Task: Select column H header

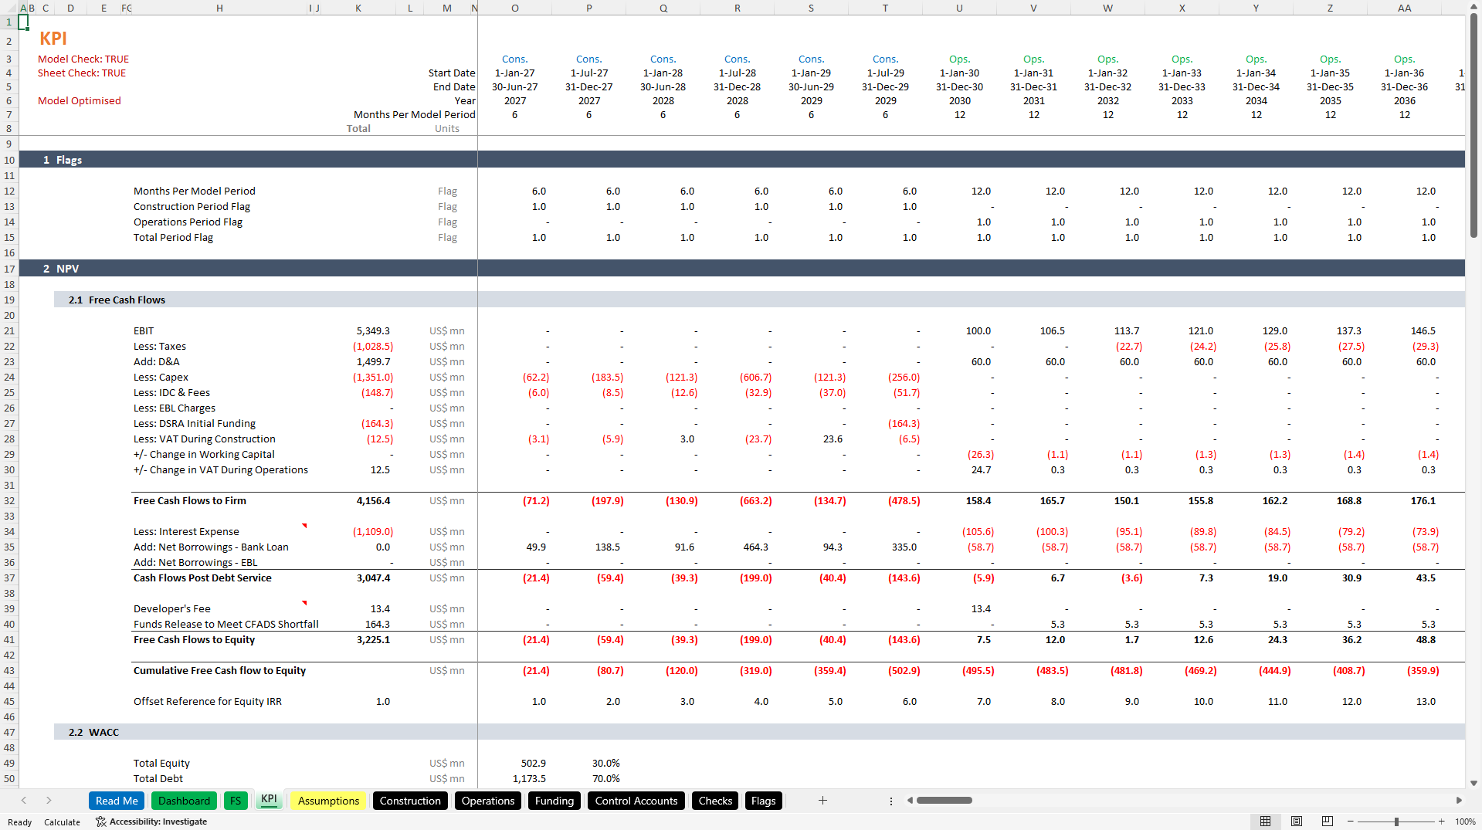Action: tap(219, 8)
